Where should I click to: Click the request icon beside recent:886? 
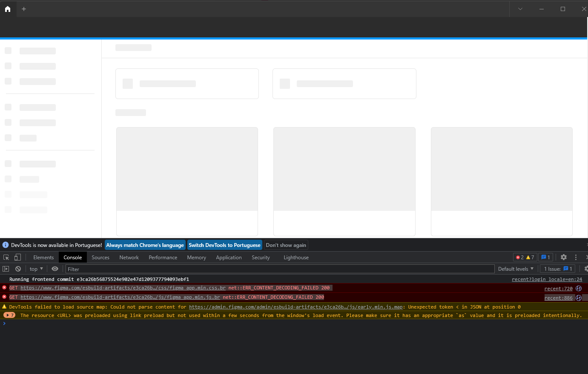[x=579, y=298]
